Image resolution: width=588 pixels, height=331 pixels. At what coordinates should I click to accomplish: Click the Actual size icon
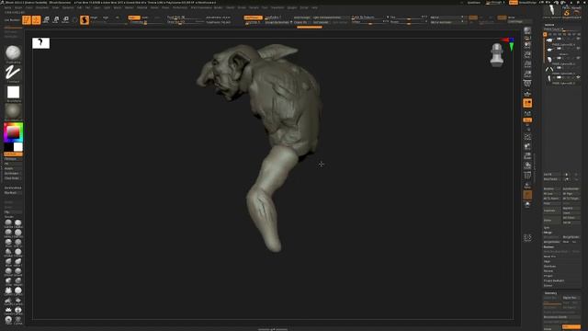tap(527, 64)
